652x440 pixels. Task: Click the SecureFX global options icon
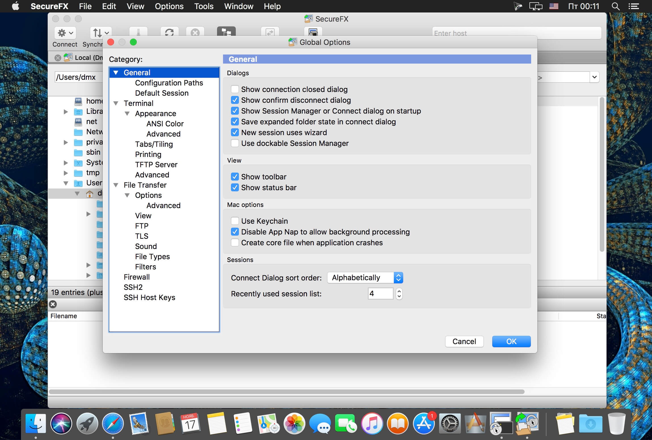[x=293, y=42]
